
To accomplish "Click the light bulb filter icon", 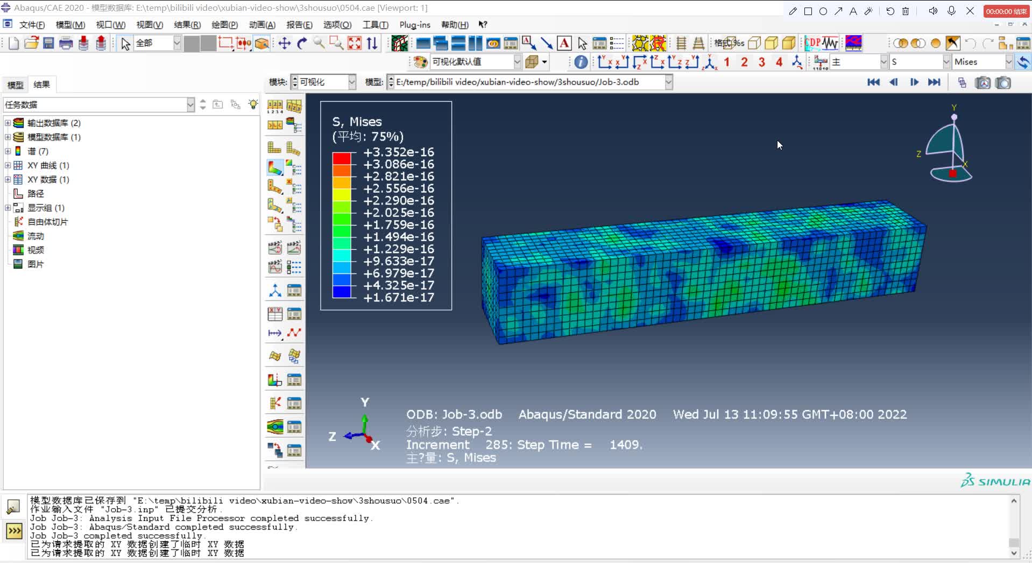I will pyautogui.click(x=253, y=104).
